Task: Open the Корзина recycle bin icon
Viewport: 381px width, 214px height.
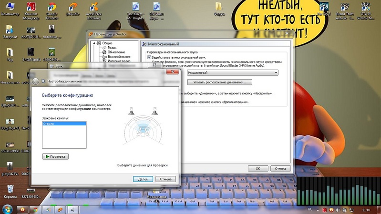Action: coord(10,187)
